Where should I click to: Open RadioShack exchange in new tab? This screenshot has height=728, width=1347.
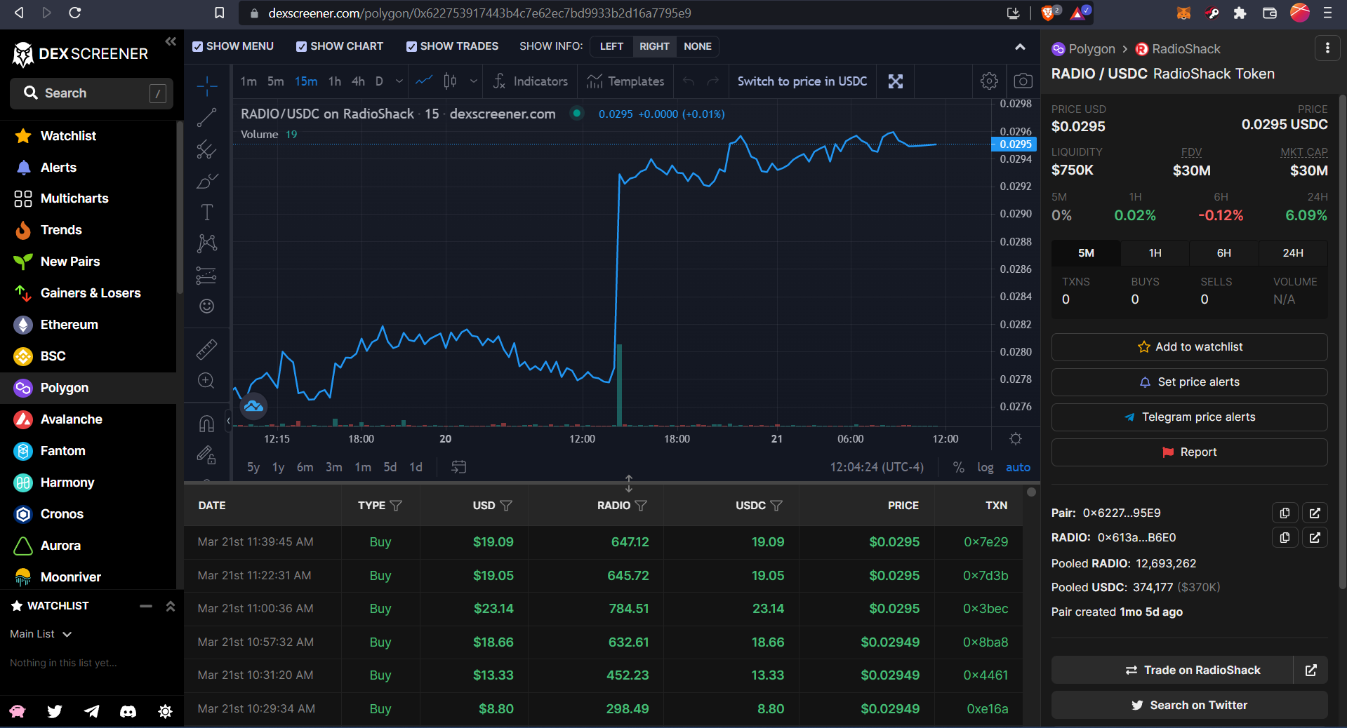click(1311, 670)
